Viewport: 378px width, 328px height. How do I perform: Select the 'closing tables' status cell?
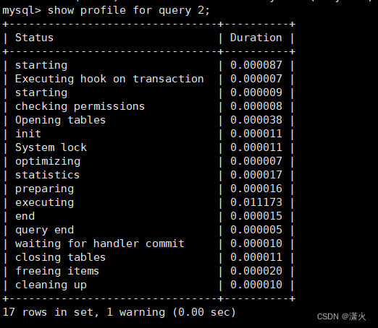60,257
